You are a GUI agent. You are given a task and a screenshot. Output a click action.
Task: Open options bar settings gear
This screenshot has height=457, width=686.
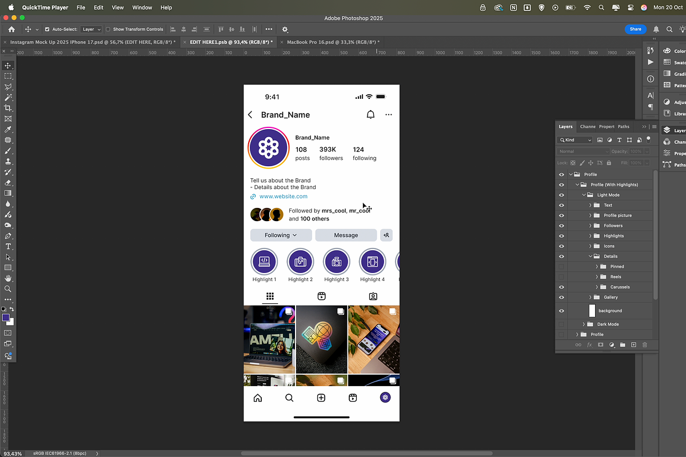285,29
